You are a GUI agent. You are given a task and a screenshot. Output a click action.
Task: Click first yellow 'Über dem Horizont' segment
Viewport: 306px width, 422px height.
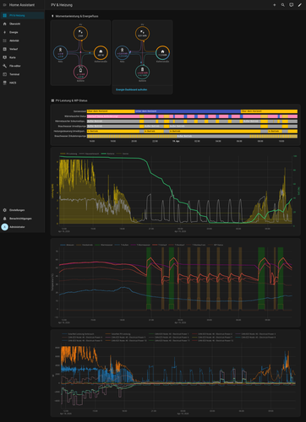pyautogui.click(x=111, y=111)
